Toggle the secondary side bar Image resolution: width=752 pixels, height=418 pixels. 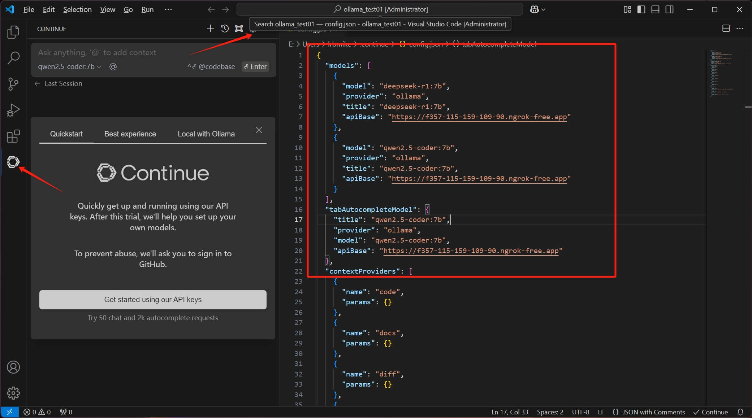(x=670, y=9)
